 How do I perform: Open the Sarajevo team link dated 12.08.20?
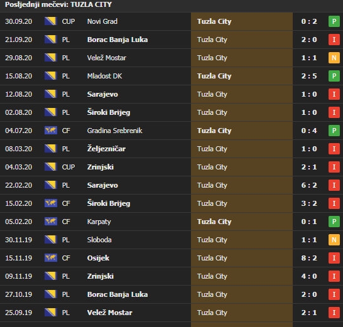pyautogui.click(x=102, y=94)
